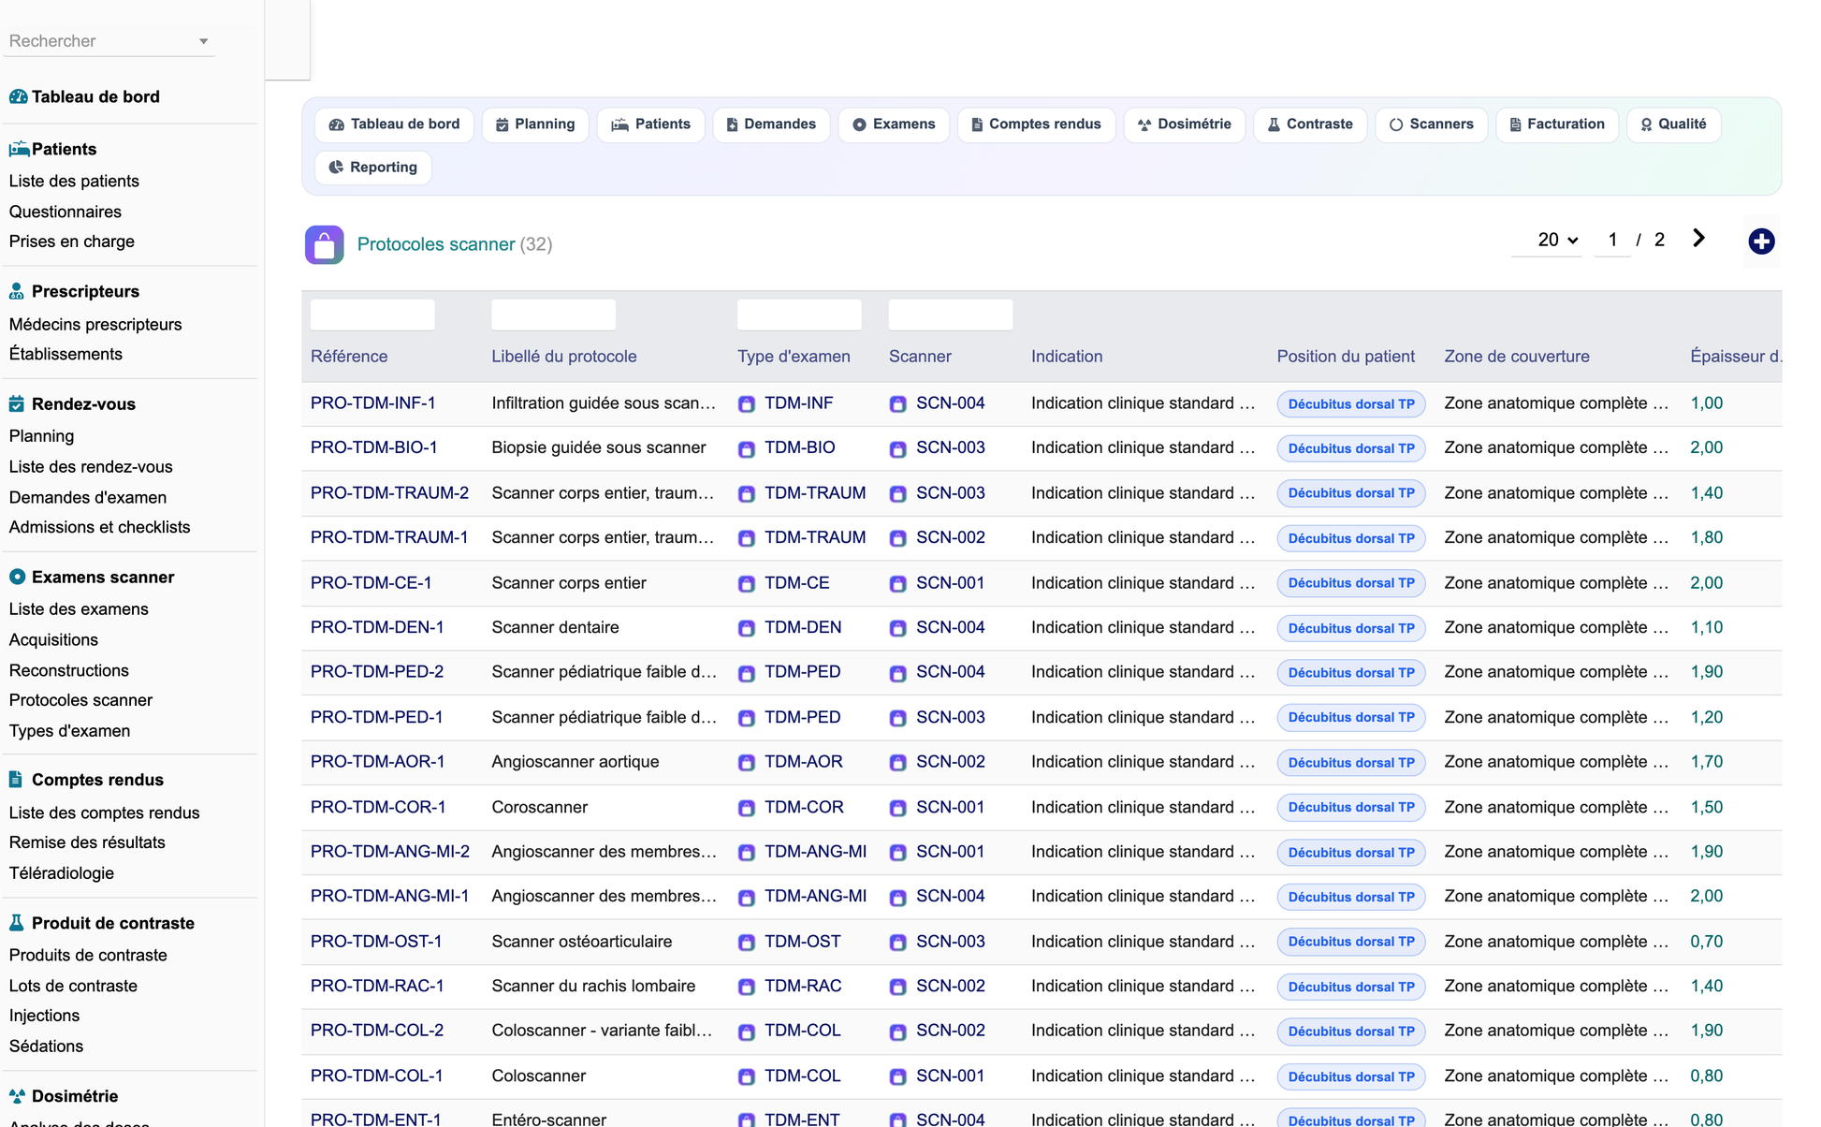
Task: Click the TDM-INF exam type icon
Action: pyautogui.click(x=747, y=404)
